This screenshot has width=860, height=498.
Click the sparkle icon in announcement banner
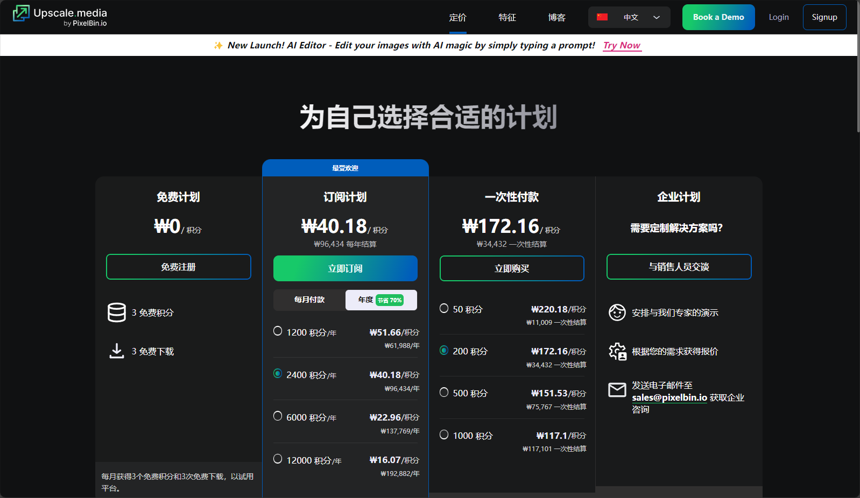click(x=218, y=46)
